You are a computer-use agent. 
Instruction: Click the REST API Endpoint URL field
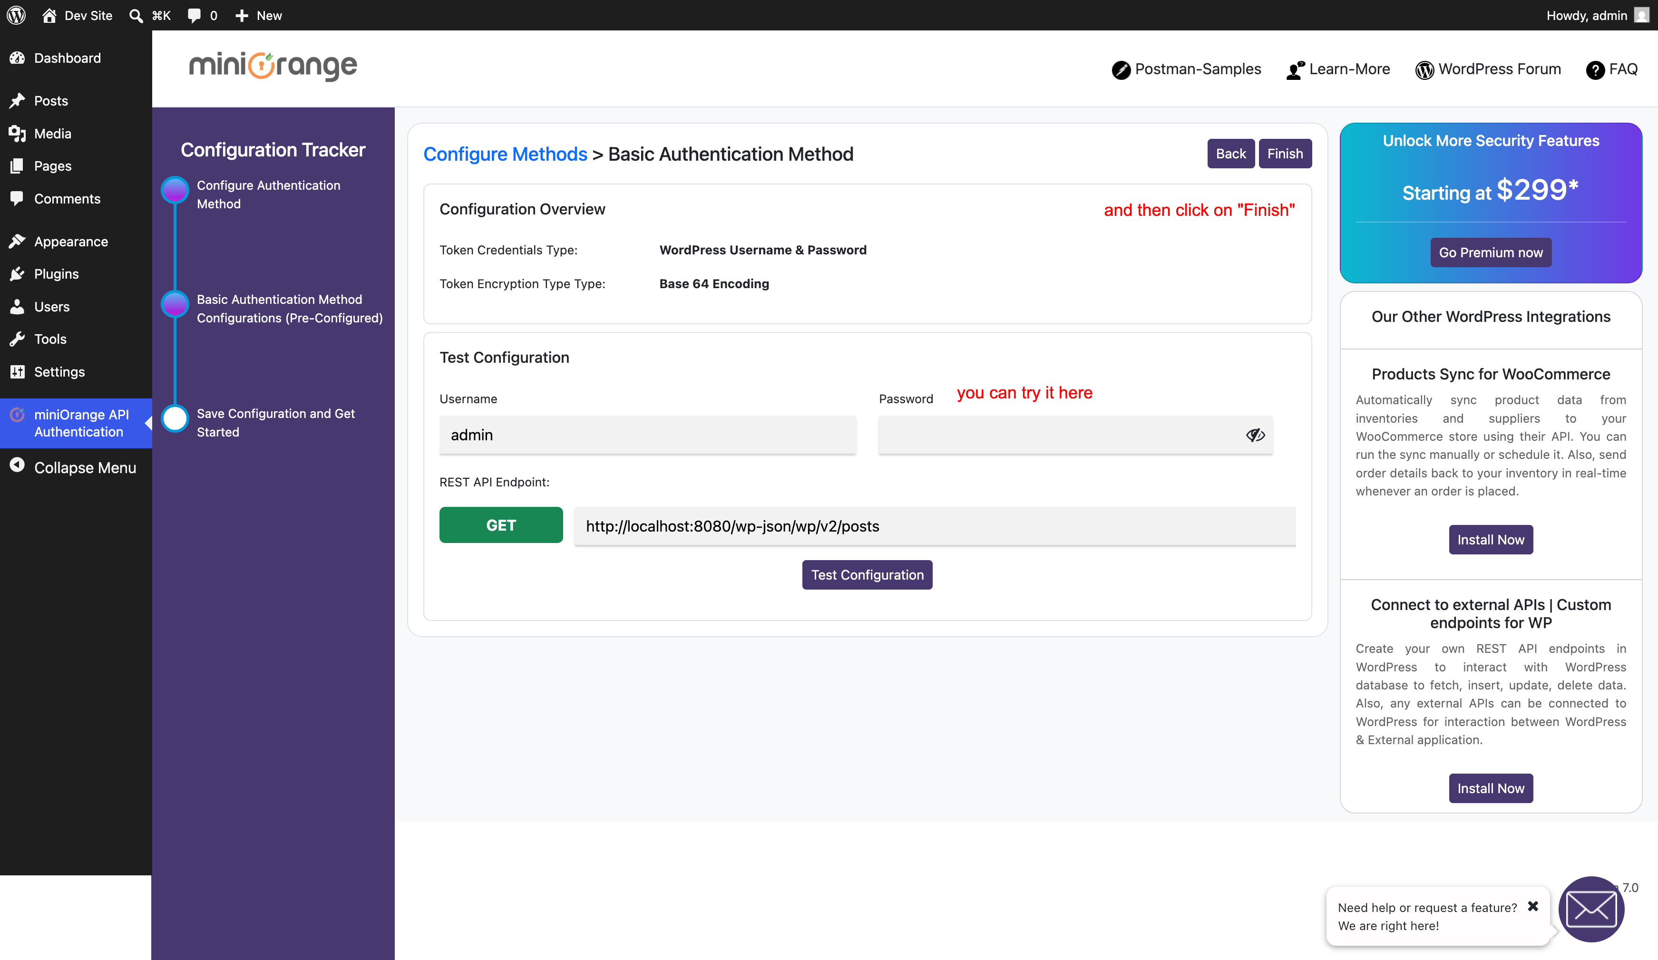pyautogui.click(x=934, y=526)
